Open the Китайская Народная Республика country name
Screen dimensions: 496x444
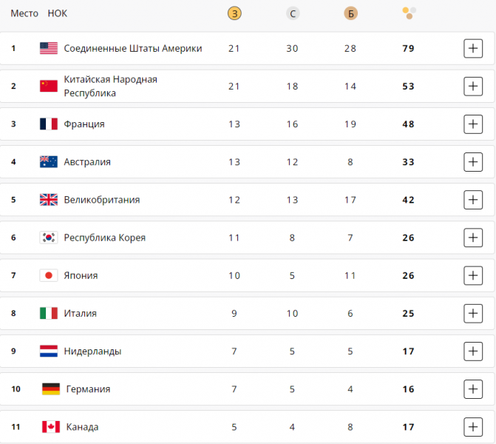point(110,86)
